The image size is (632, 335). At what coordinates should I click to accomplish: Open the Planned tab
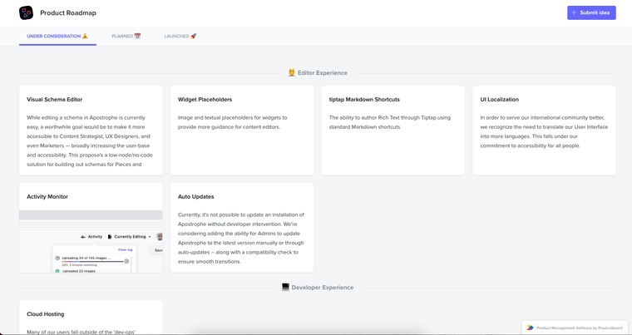click(x=126, y=36)
